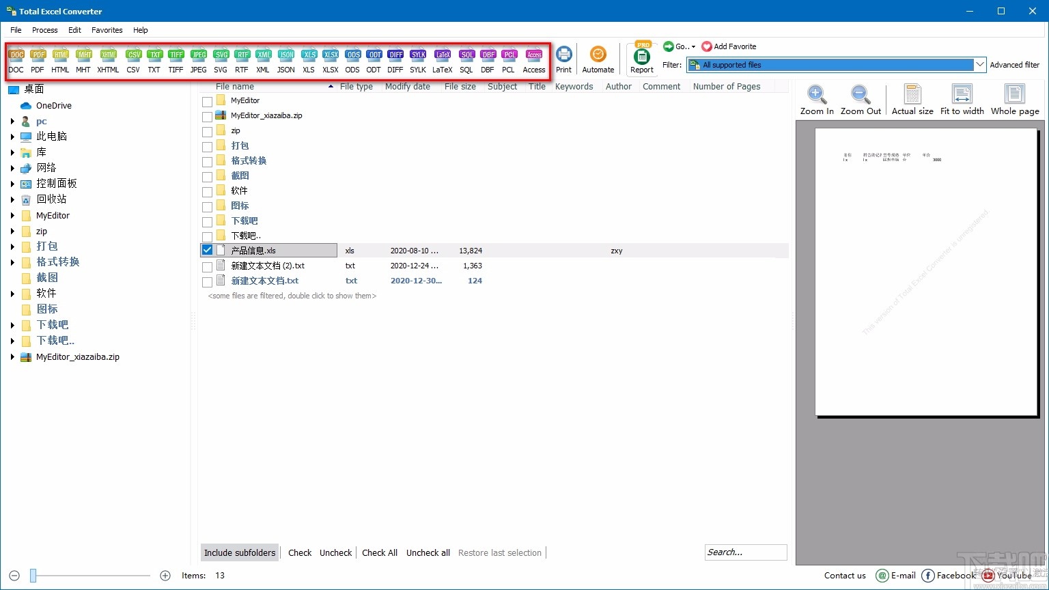Uncheck the 产品信息.xls file checkbox
Screen dimensions: 1049x590
[x=207, y=250]
